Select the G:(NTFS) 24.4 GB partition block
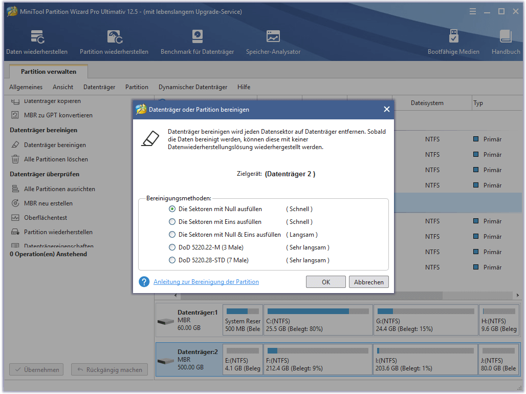Viewport: 526px width, 394px height. pos(426,320)
